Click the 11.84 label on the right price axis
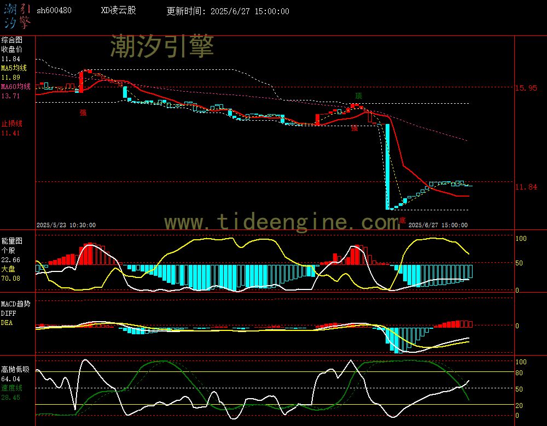Image resolution: width=547 pixels, height=426 pixels. (526, 187)
